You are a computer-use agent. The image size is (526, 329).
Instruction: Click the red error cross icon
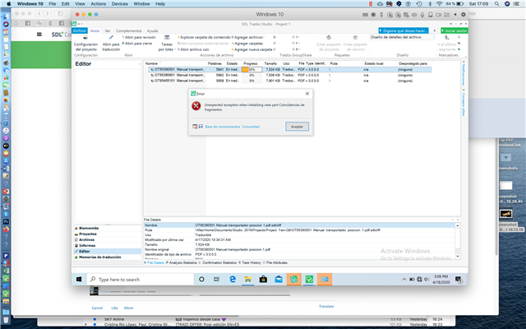coord(196,106)
